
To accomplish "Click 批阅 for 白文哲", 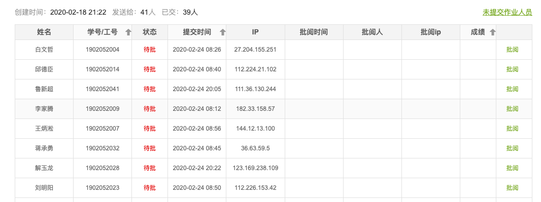I will click(x=513, y=50).
